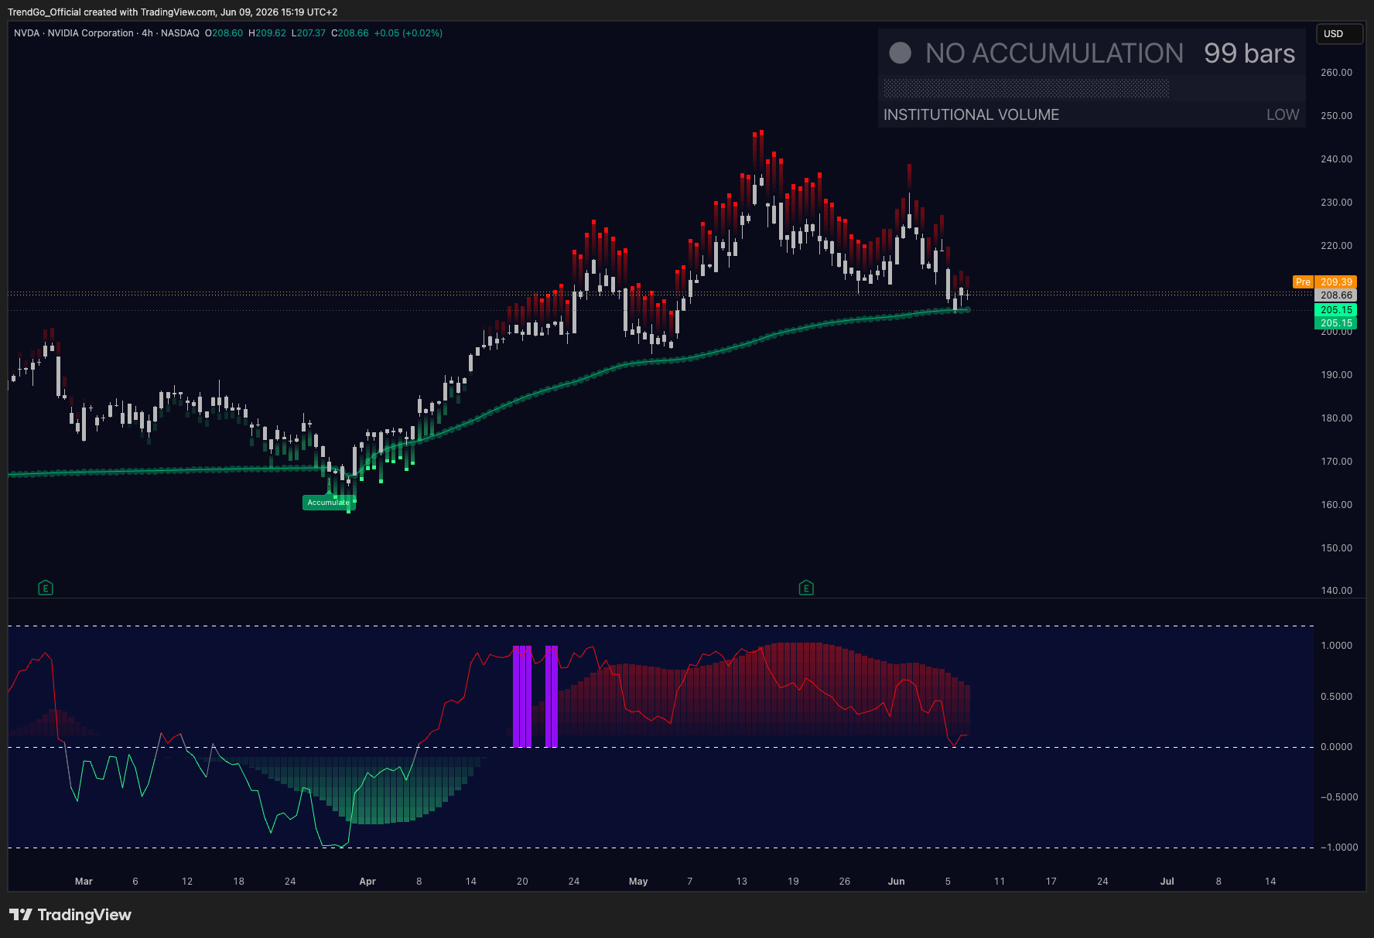Screen dimensions: 1374x938
Task: Click the green Accumulate signal label
Action: (328, 503)
